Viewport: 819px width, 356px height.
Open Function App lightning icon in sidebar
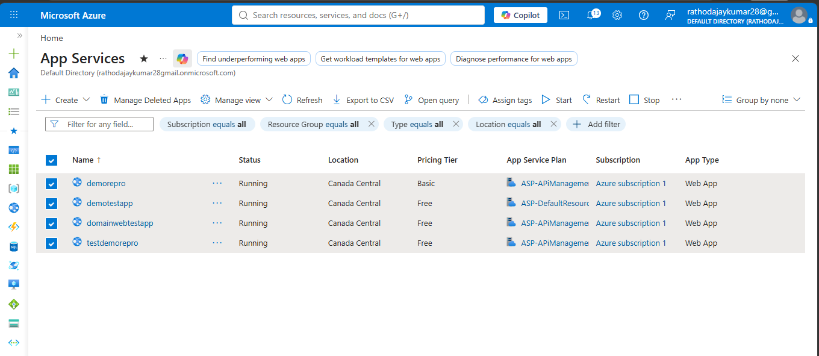pos(14,227)
